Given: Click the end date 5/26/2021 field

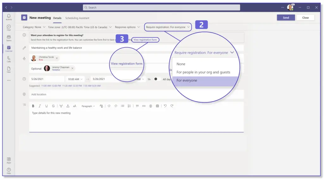Looking at the screenshot, I should (x=112, y=79).
